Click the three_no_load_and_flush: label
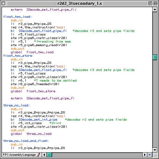The image size is (159, 159). tap(26, 141)
